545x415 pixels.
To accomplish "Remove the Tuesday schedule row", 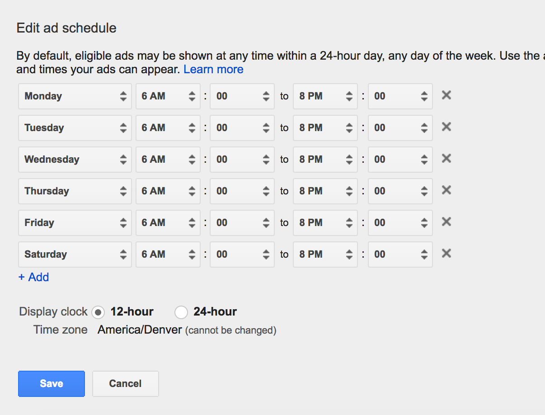I will [x=446, y=127].
